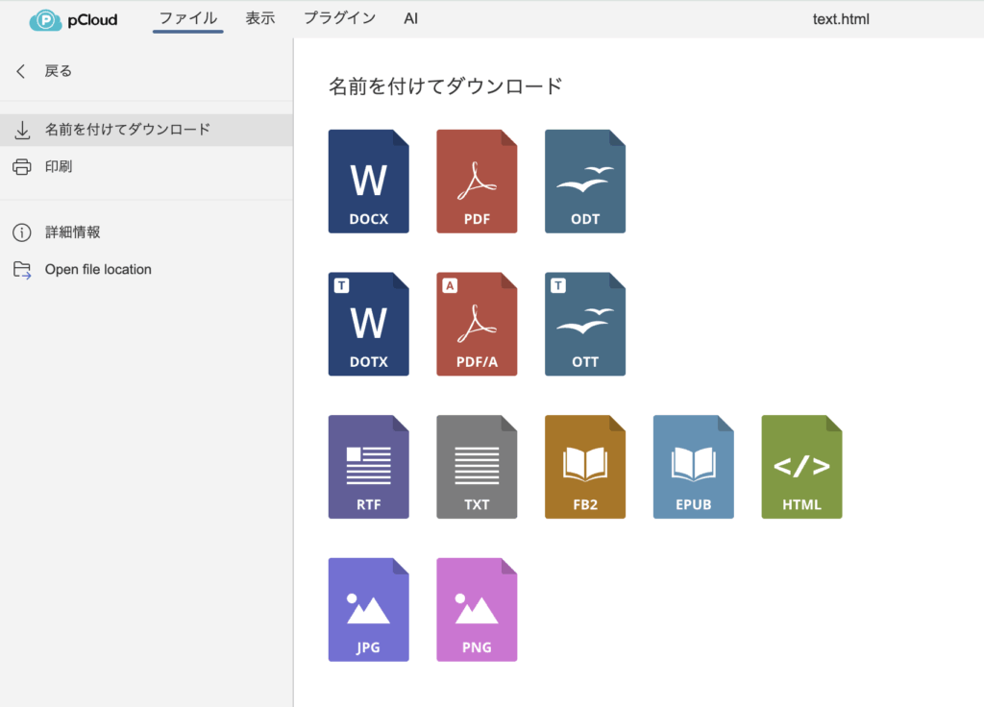984x707 pixels.
Task: Click the TXT plain text icon
Action: [x=477, y=467]
